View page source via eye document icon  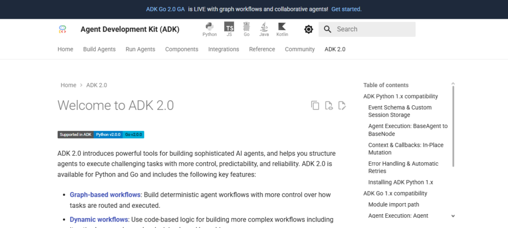pos(329,105)
